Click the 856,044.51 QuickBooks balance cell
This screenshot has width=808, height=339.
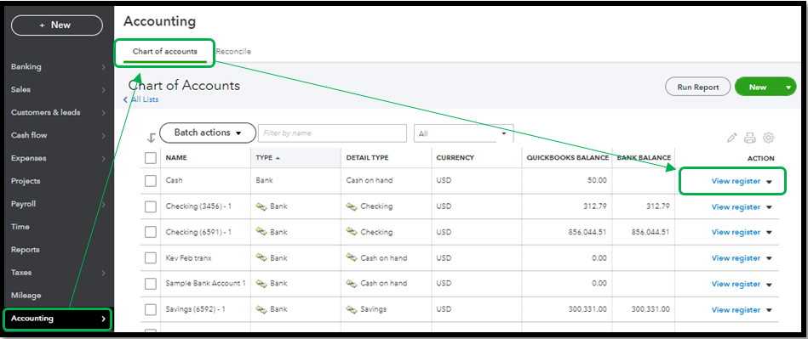point(587,233)
